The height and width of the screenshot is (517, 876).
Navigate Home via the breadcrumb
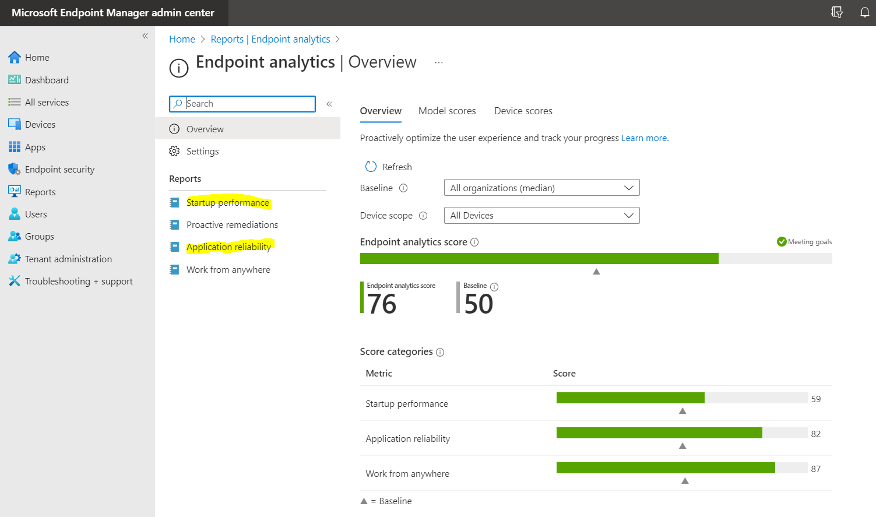point(182,38)
